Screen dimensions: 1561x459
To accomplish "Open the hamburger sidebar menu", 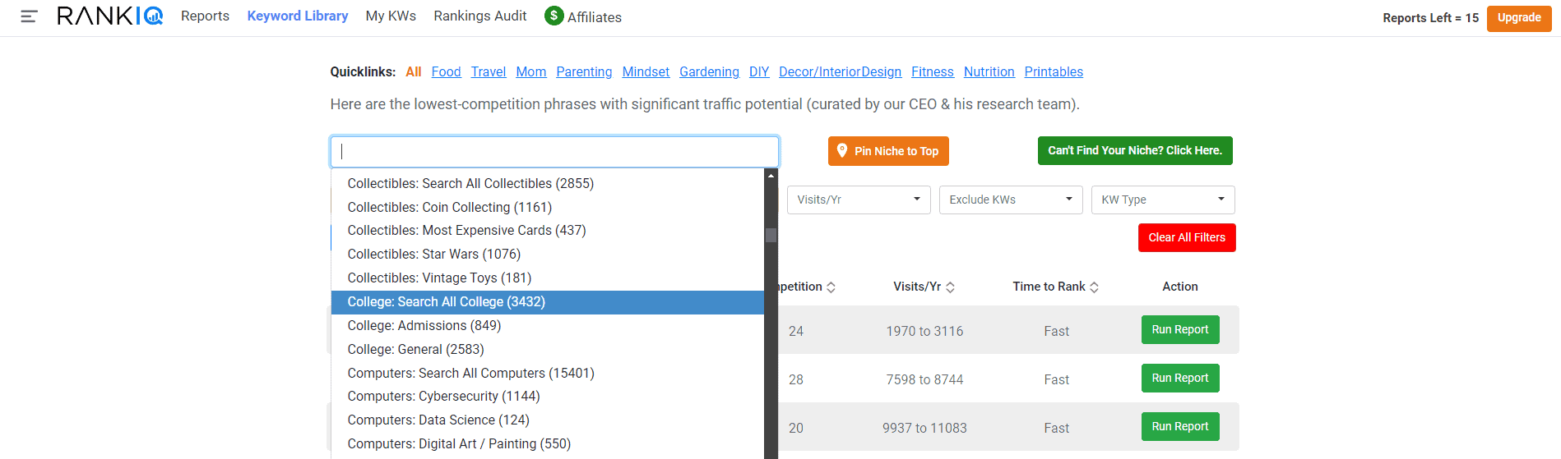I will [29, 16].
